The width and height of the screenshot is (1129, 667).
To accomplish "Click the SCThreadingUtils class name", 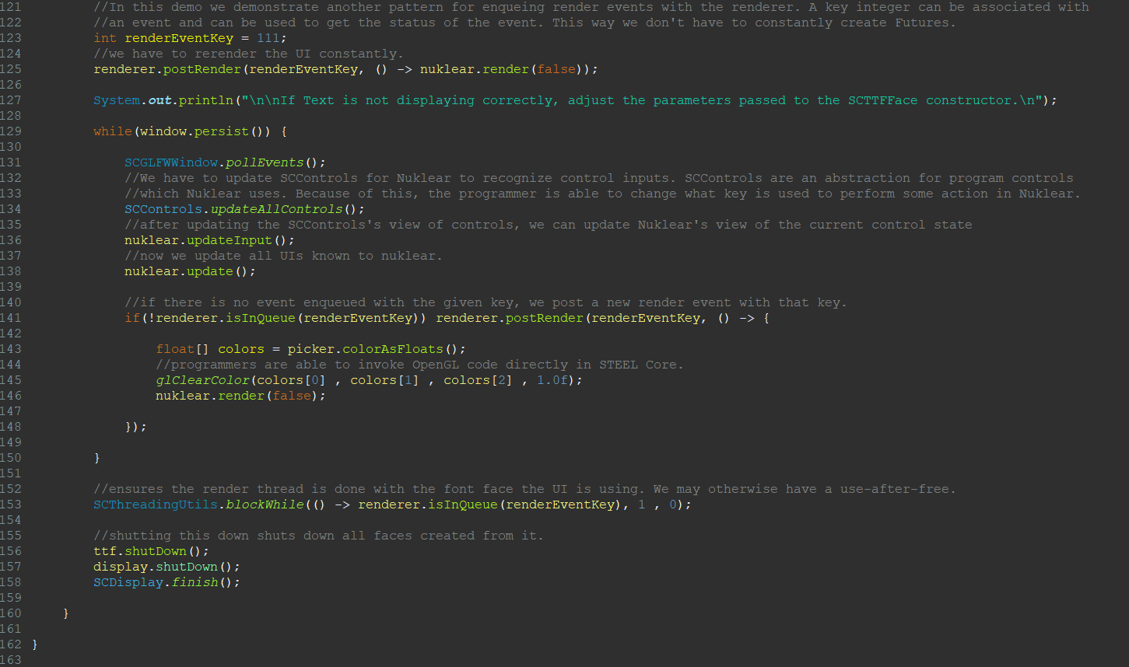I will [156, 505].
